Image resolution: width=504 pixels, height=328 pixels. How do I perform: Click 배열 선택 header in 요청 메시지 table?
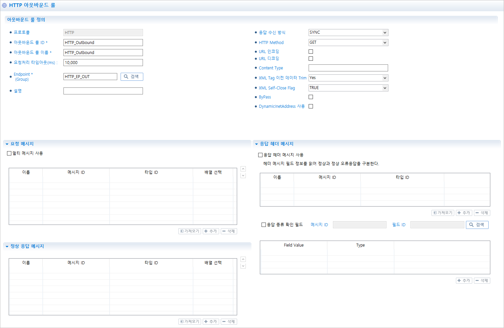pos(213,172)
